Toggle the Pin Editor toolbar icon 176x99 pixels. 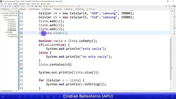click(x=79, y=6)
